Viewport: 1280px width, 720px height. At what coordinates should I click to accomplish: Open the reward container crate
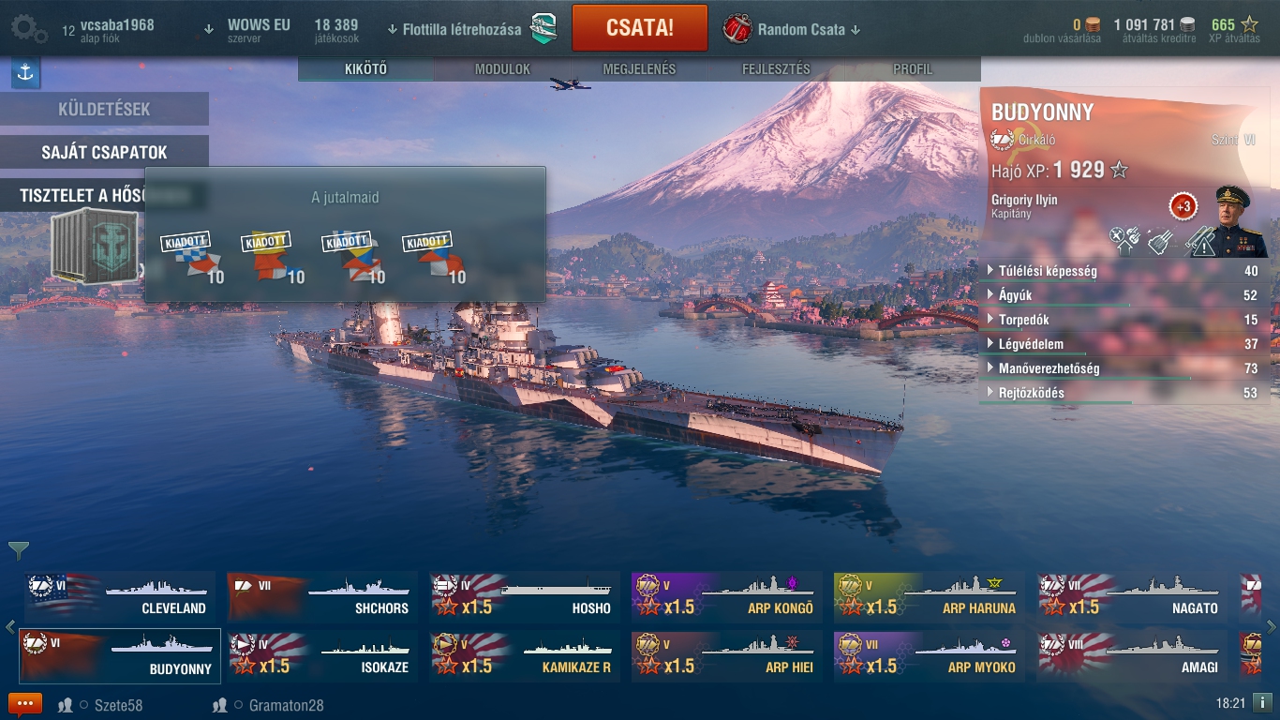click(95, 246)
